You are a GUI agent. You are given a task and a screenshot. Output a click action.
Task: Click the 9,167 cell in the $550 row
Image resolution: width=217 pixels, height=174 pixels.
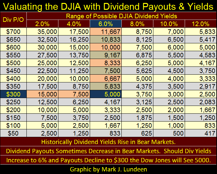106,55
